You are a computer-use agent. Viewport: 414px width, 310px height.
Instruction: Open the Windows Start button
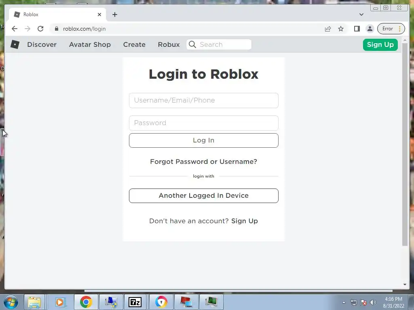(11, 302)
